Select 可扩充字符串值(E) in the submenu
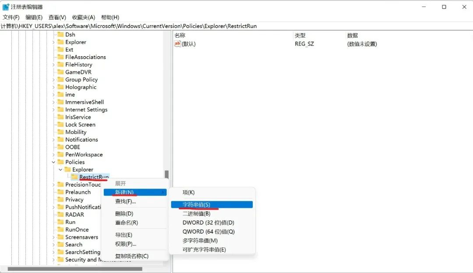The width and height of the screenshot is (473, 273). pos(212,249)
